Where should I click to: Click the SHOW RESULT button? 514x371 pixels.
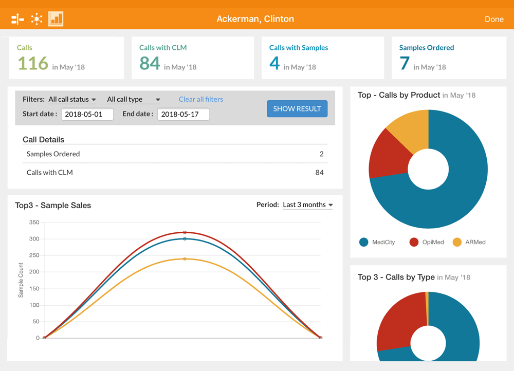click(x=297, y=108)
